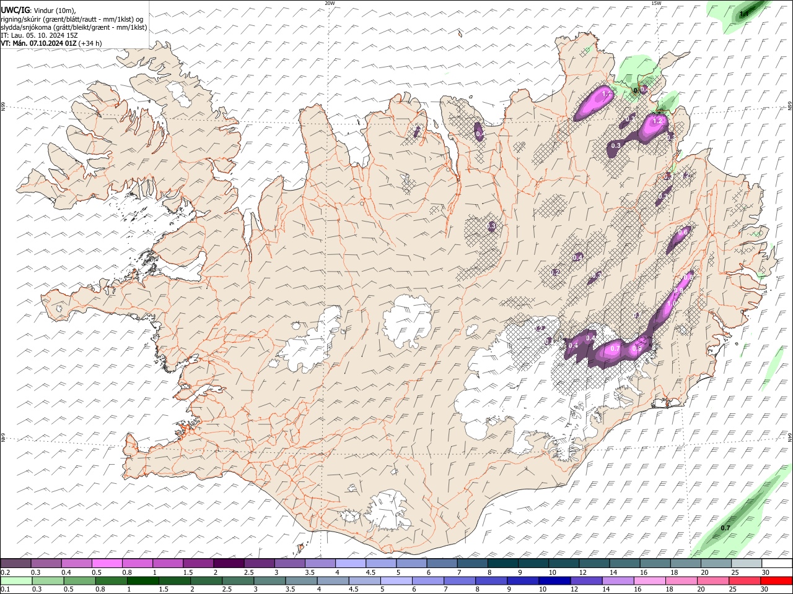This screenshot has width=793, height=594.
Task: Pick the palest green 0.1 swatch, bottom legend row
Action: pos(16,581)
